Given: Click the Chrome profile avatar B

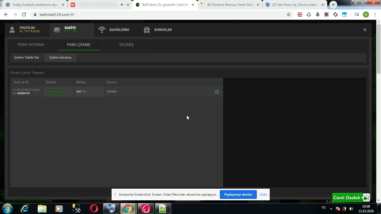Looking at the screenshot, I should 366,14.
